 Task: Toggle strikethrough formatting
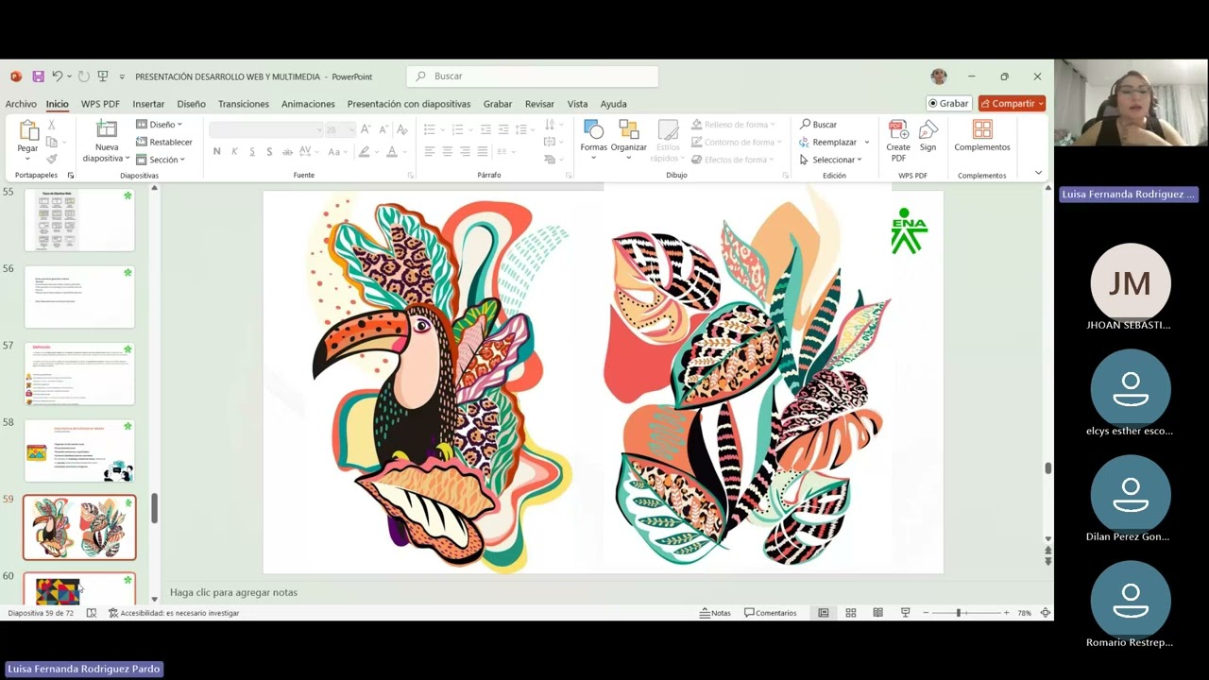[287, 152]
